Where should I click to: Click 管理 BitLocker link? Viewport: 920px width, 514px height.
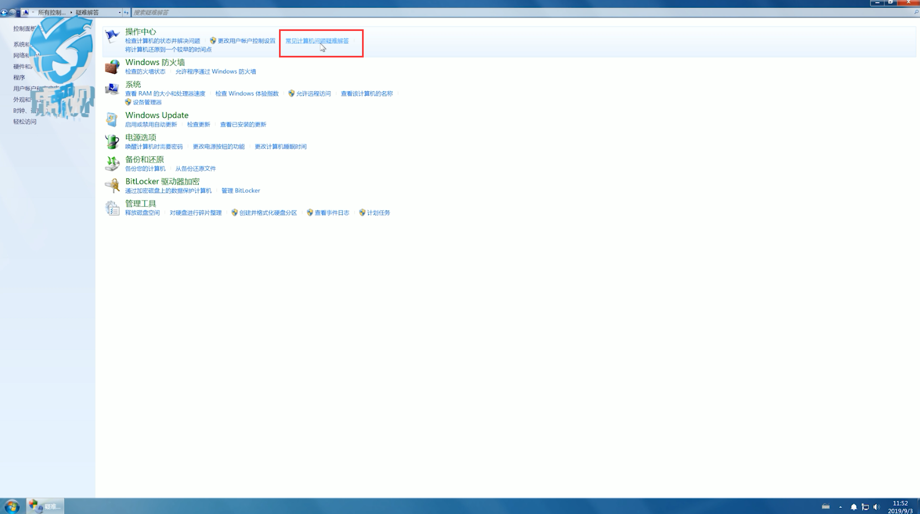[x=241, y=191]
